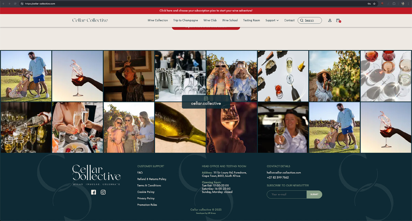Open the Wine Club page

coord(210,20)
